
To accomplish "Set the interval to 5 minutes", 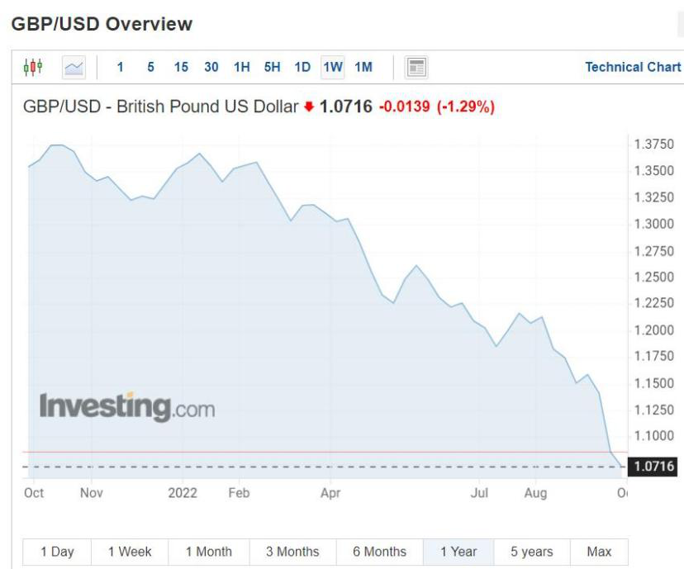I will [150, 68].
